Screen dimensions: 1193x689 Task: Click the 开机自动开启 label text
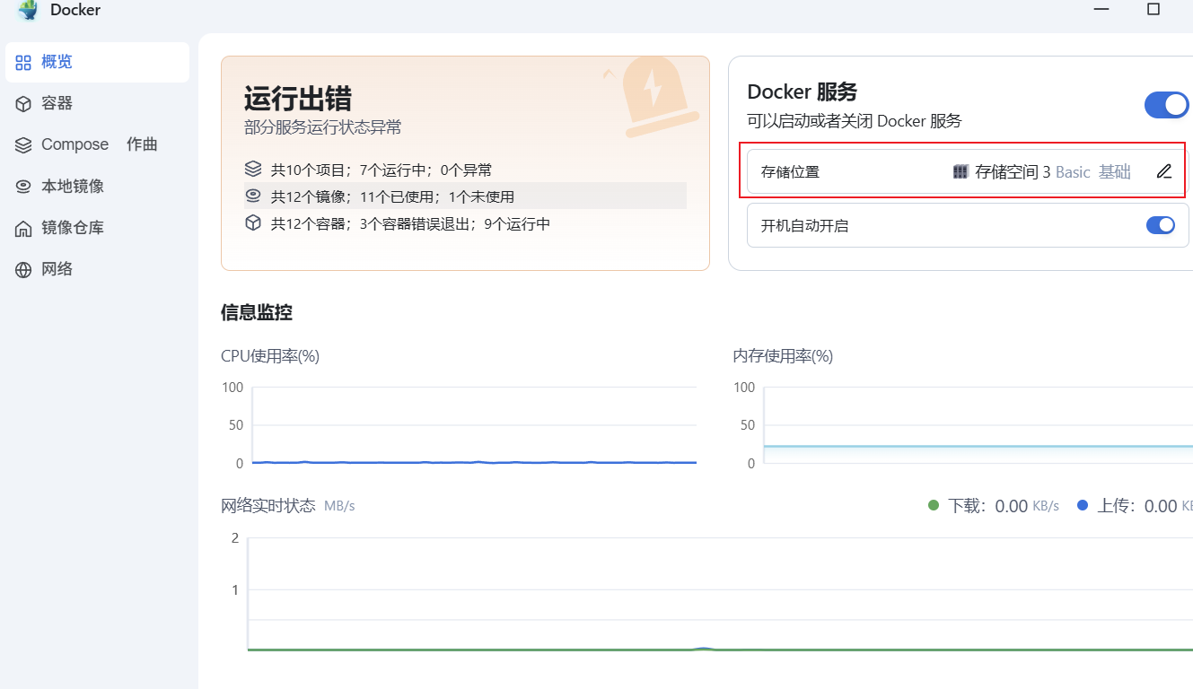pyautogui.click(x=804, y=225)
